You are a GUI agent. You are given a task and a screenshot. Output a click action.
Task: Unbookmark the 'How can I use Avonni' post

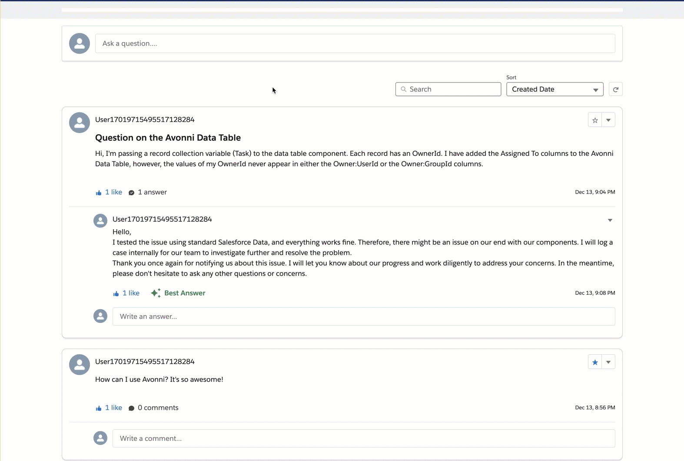pyautogui.click(x=595, y=362)
